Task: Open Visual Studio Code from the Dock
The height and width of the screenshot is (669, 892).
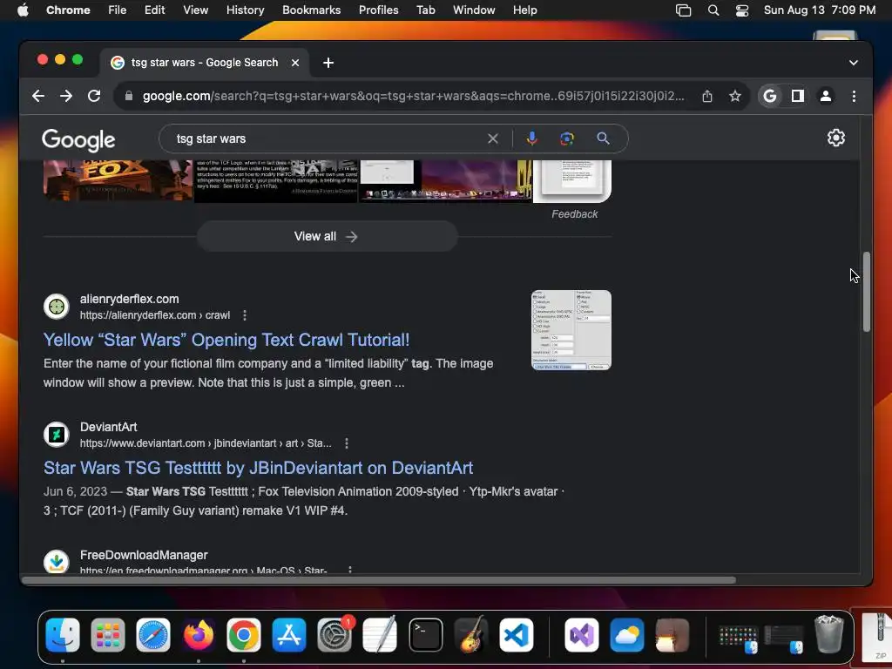Action: coord(517,635)
